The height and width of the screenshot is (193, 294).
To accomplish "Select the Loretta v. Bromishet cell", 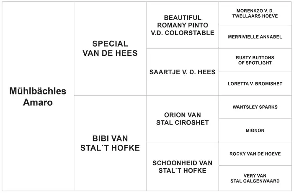I will [255, 83].
